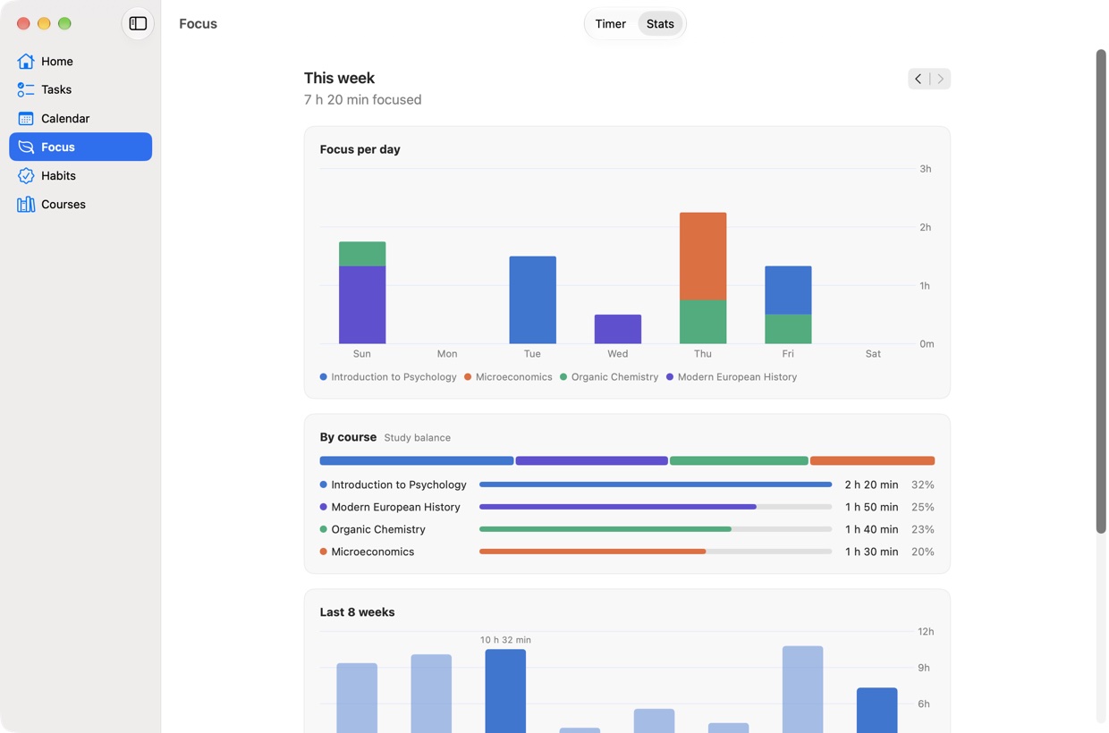This screenshot has height=733, width=1109.
Task: Click the Habits badge icon
Action: click(x=26, y=175)
